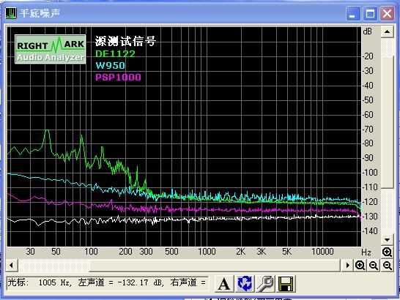The image size is (400, 300).
Task: Click the zoom-out magnifier directly under the Hz zoom-in
Action: 388,266
